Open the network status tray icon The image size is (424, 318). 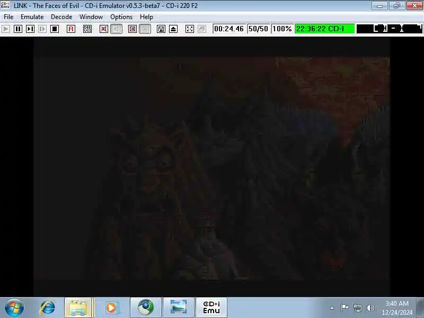tap(357, 308)
